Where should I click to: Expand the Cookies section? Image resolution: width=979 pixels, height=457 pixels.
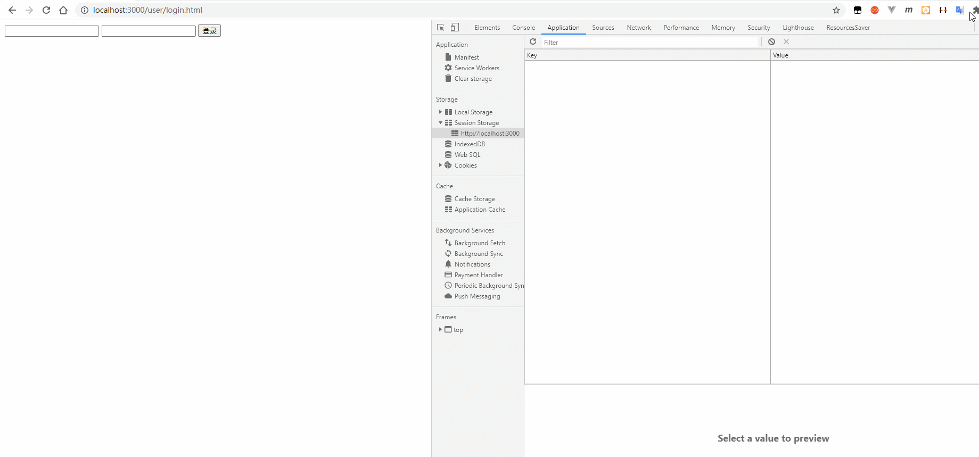440,165
